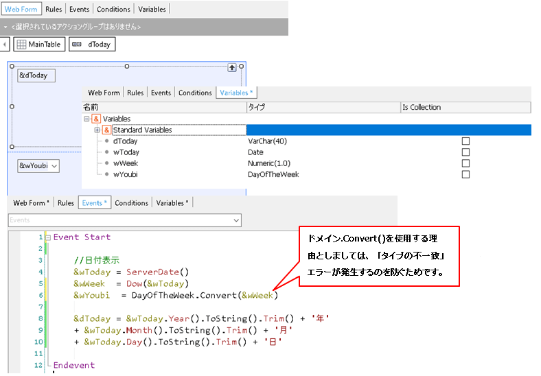Click the VarChar(40) type cell
Viewport: 541px width, 376px height.
[x=267, y=141]
